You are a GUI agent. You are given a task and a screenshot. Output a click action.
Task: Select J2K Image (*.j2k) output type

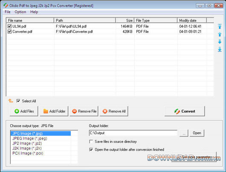(x=41, y=148)
